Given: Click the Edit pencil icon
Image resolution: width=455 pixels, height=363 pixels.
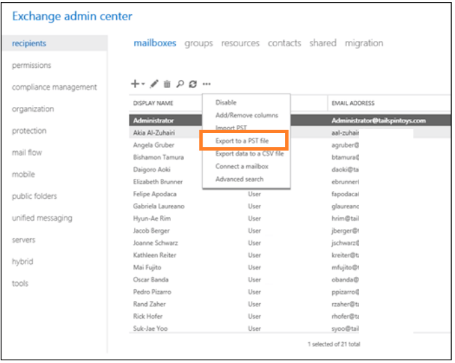Looking at the screenshot, I should coord(154,84).
